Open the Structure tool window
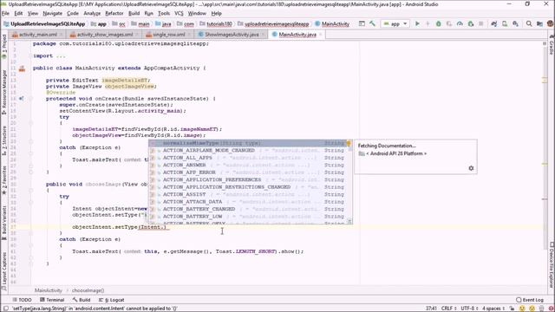Image resolution: width=555 pixels, height=312 pixels. pyautogui.click(x=3, y=140)
